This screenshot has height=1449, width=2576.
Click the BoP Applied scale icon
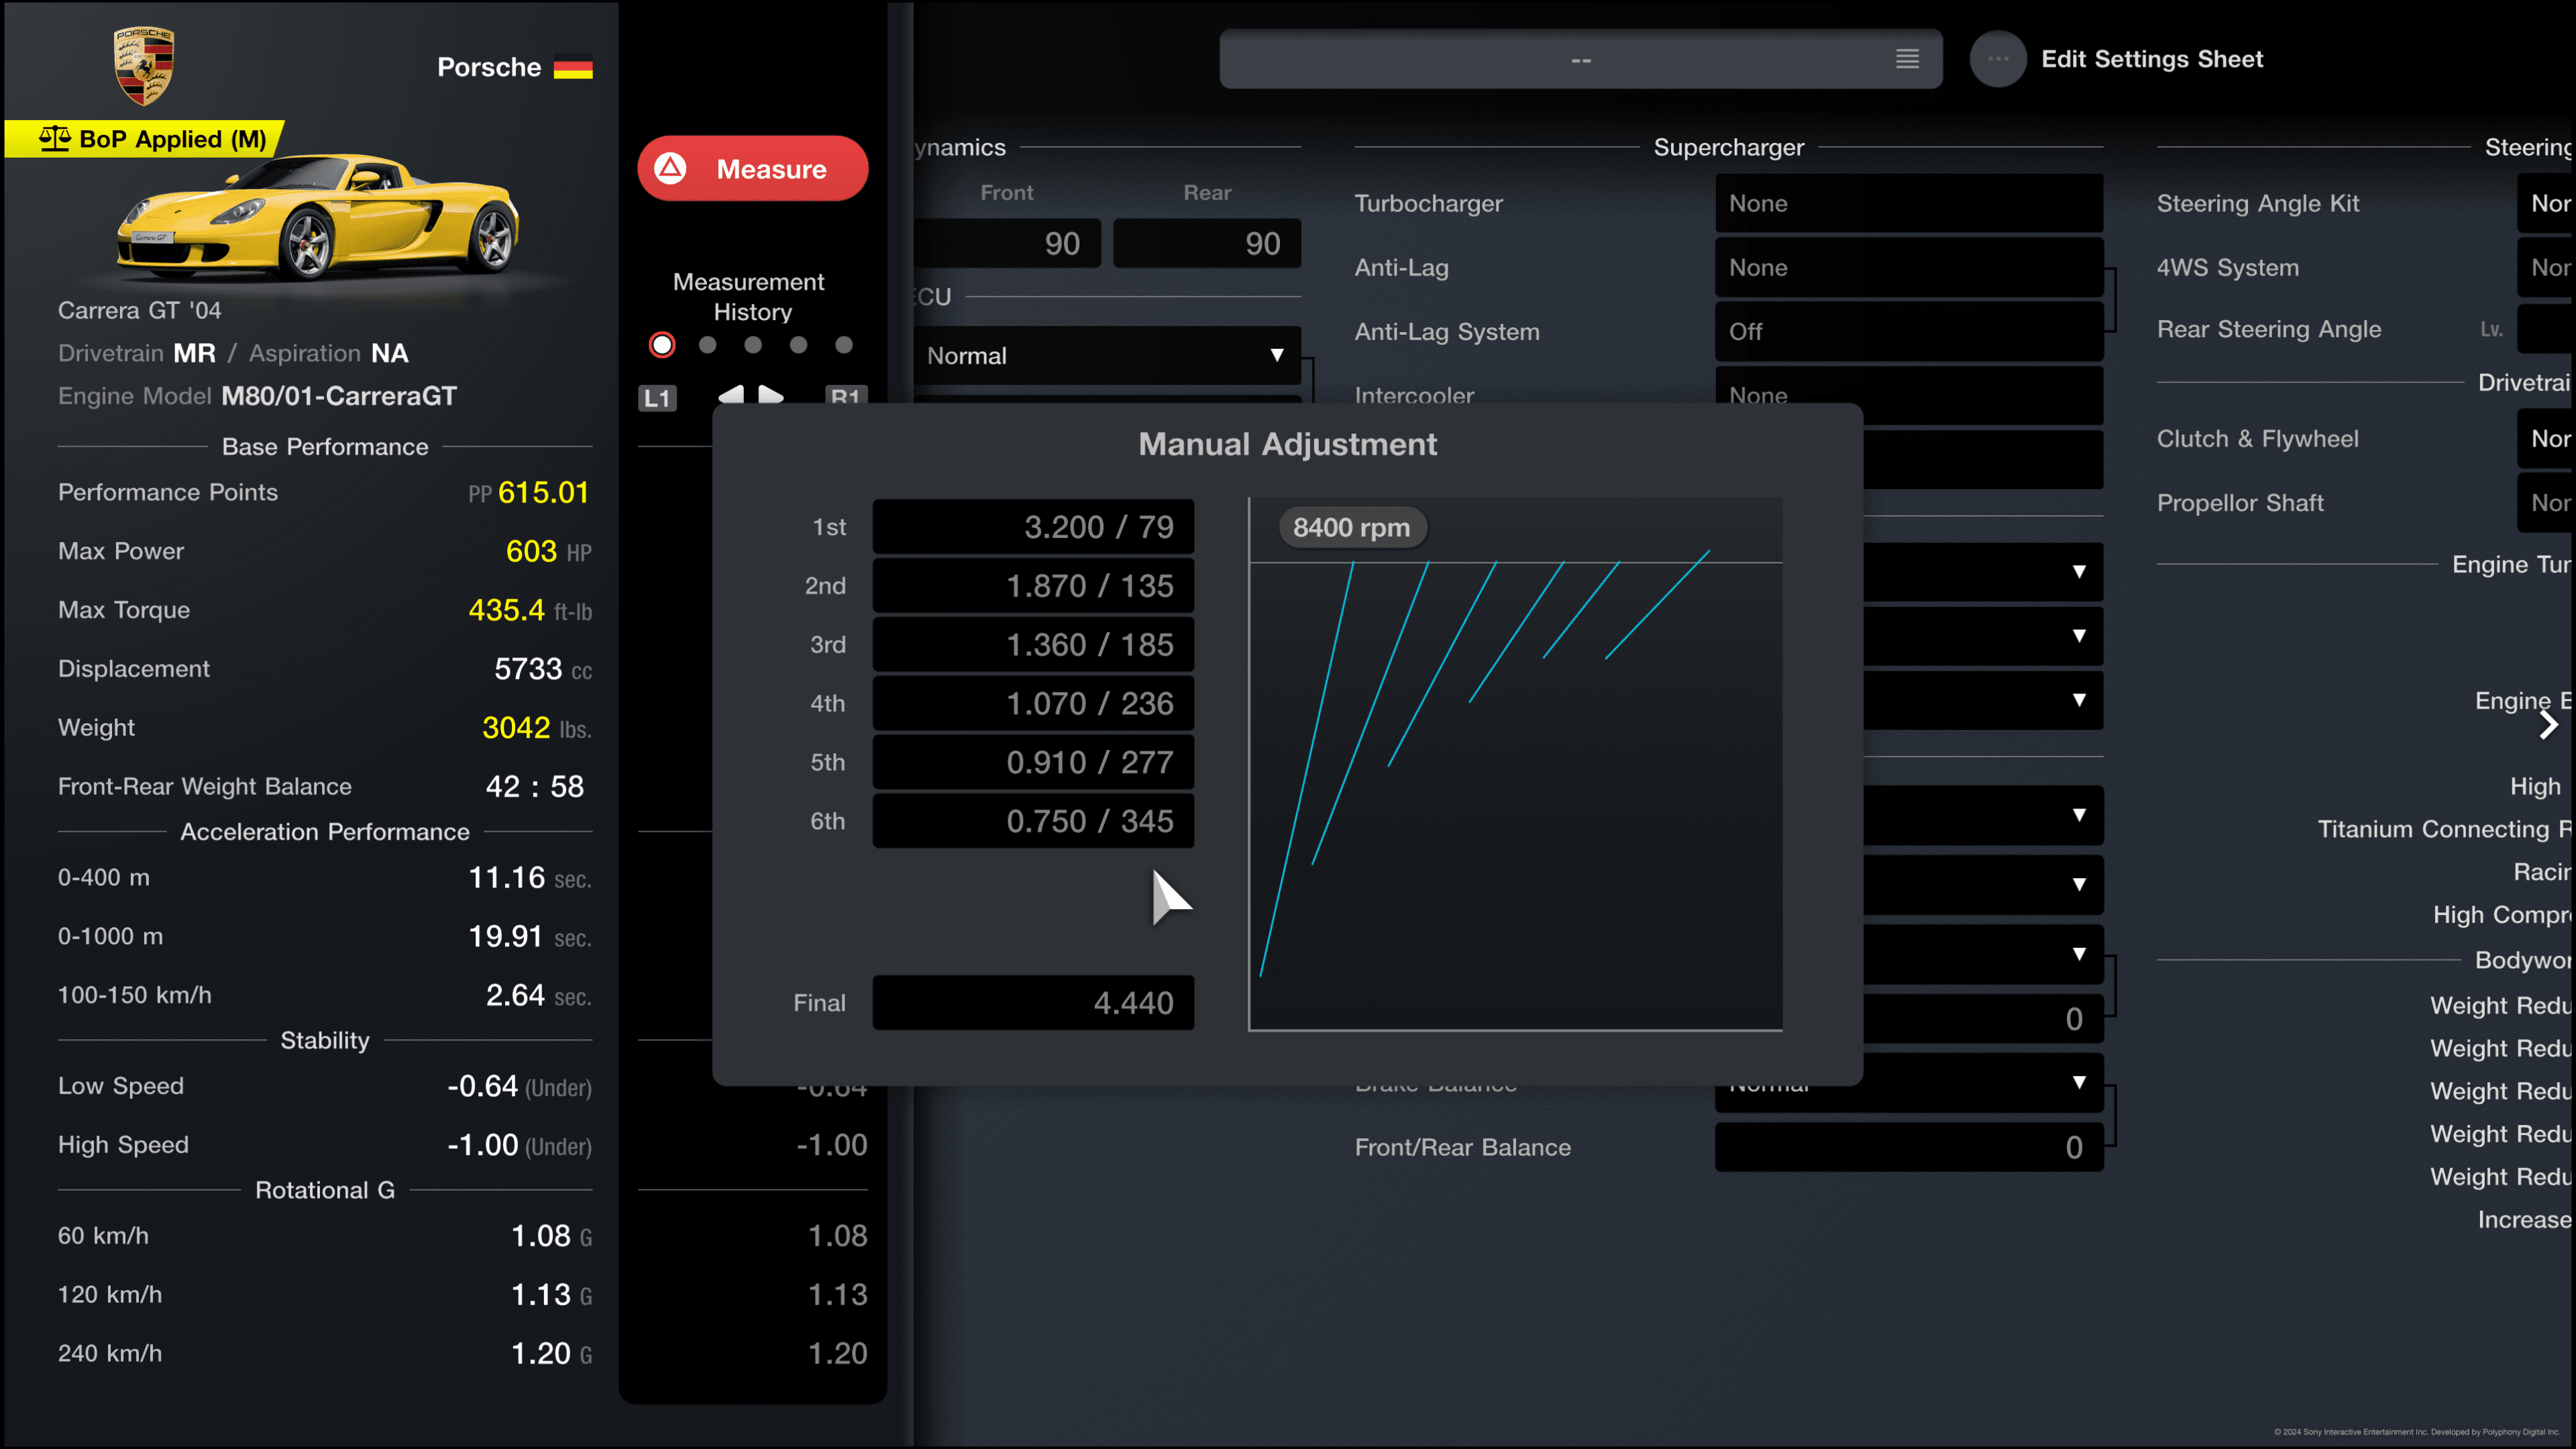tap(54, 138)
